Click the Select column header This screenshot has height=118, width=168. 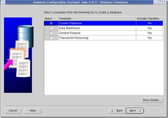coord(51,18)
